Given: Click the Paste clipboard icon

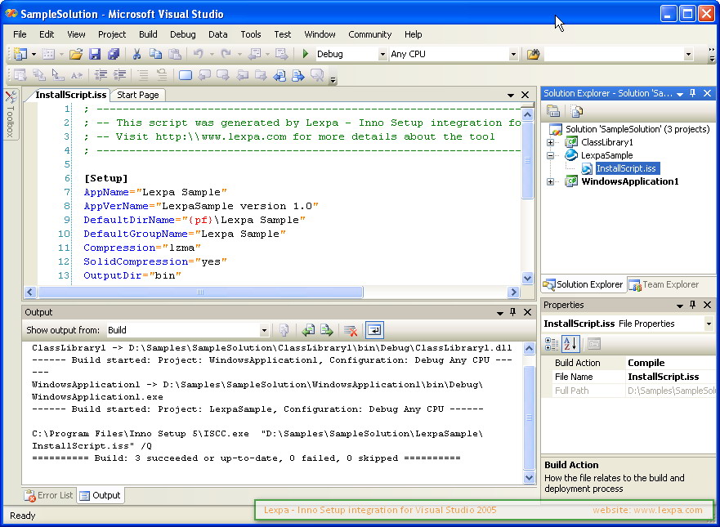Looking at the screenshot, I should [175, 54].
